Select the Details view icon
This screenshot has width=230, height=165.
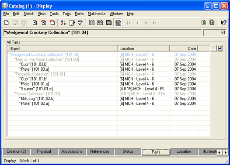pos(118,23)
